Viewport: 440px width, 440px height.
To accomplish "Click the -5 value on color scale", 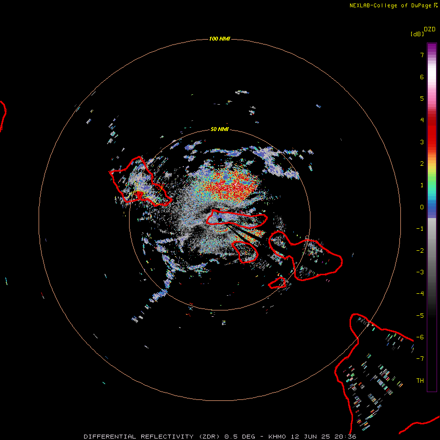I will 420,315.
